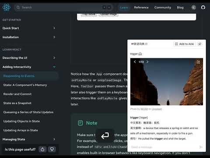Click the LEARN REACT section heading
This screenshot has width=210, height=158.
coord(12,50)
